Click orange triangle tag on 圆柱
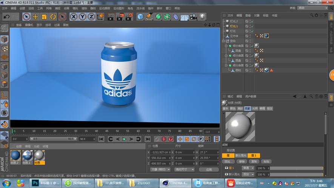 271,70
